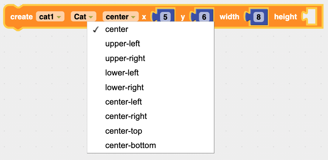
Task: Click the x value field showing 5
Action: click(x=165, y=17)
